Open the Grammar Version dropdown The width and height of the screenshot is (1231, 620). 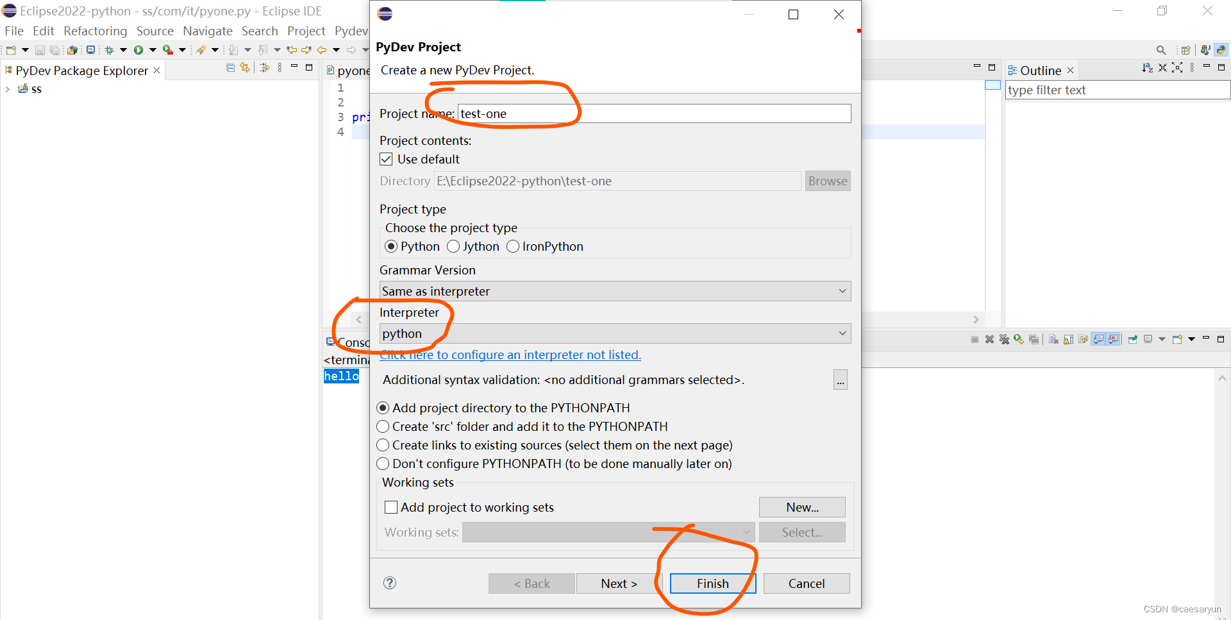pyautogui.click(x=615, y=291)
